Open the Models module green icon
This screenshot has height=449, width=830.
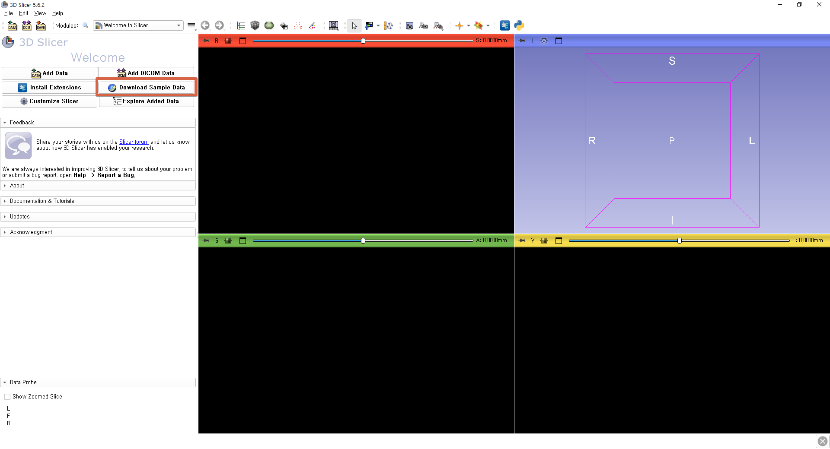pyautogui.click(x=269, y=25)
